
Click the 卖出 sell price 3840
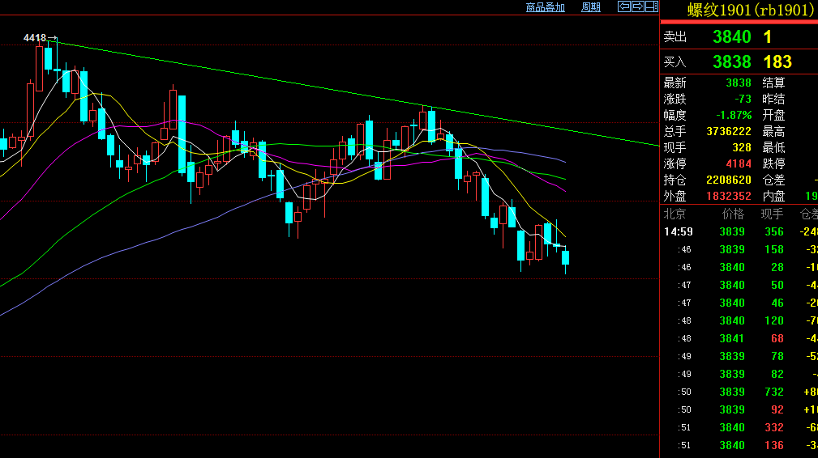pos(732,37)
